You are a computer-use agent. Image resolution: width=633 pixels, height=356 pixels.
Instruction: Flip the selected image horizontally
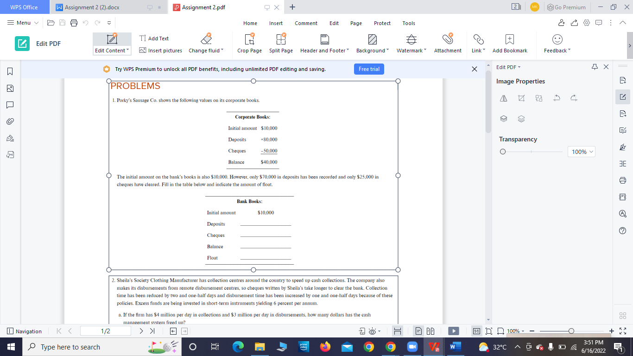[x=503, y=98]
